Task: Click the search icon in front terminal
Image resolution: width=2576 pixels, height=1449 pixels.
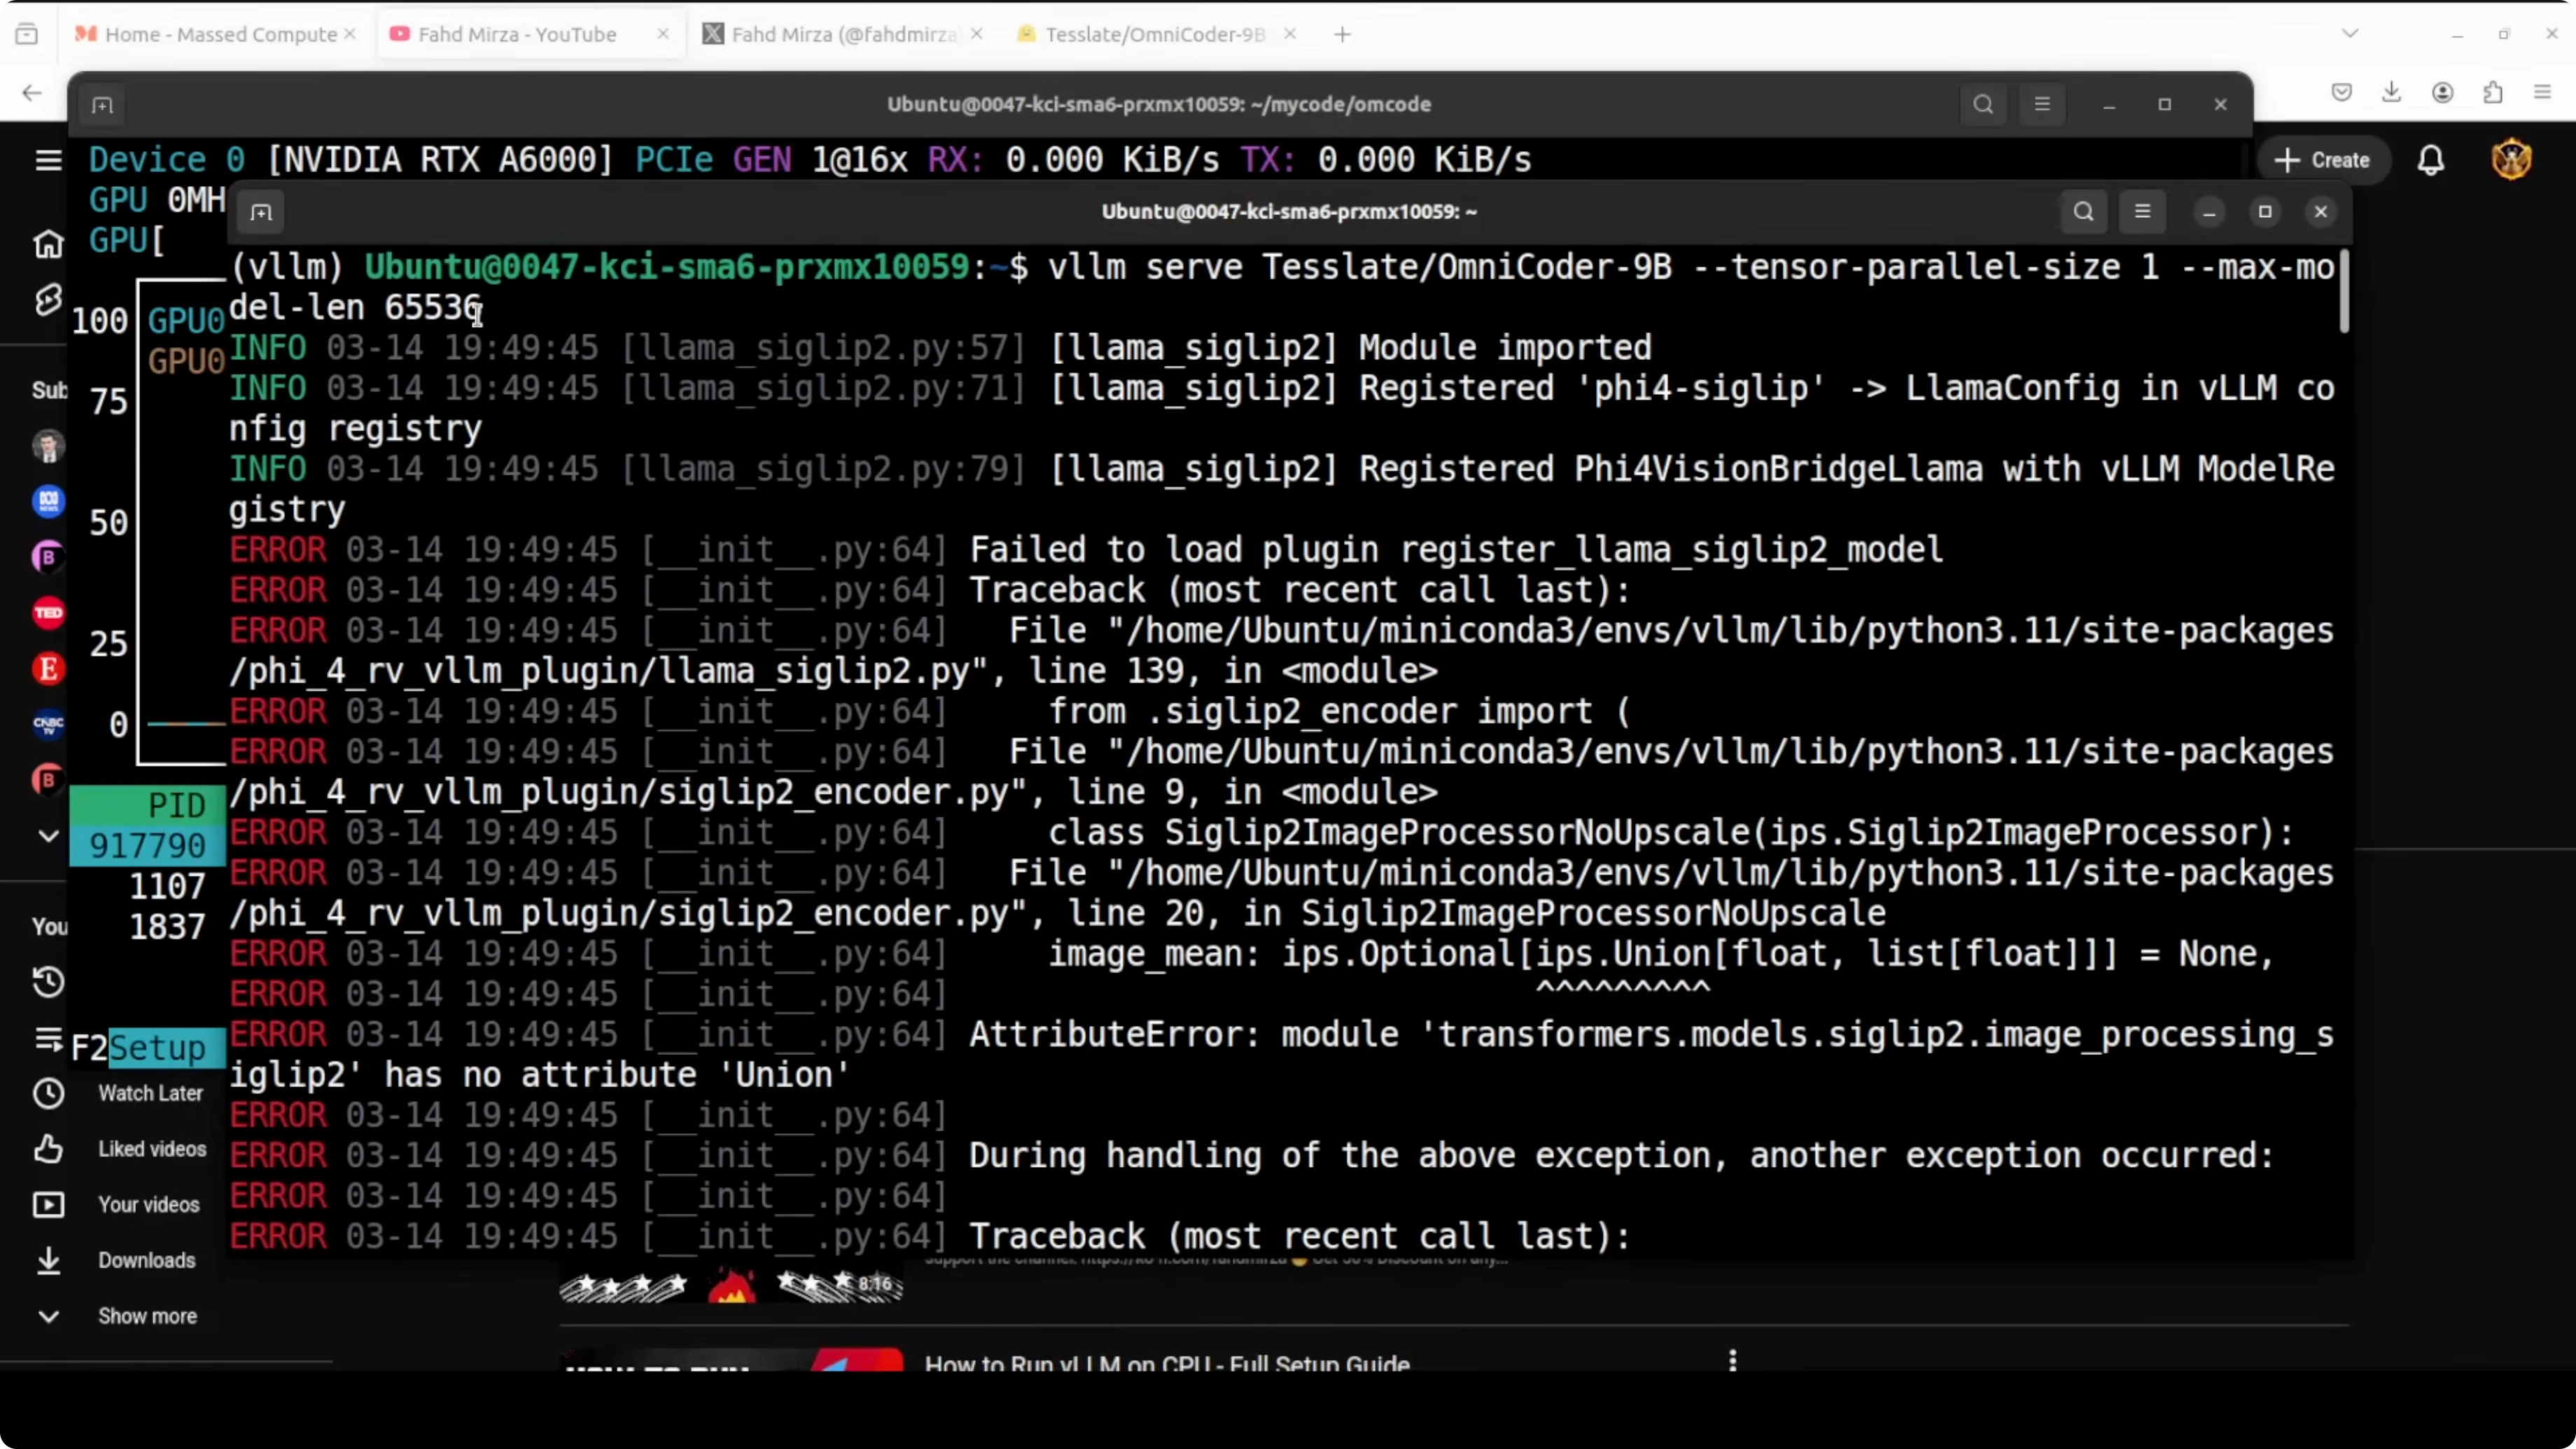Action: tap(2083, 212)
